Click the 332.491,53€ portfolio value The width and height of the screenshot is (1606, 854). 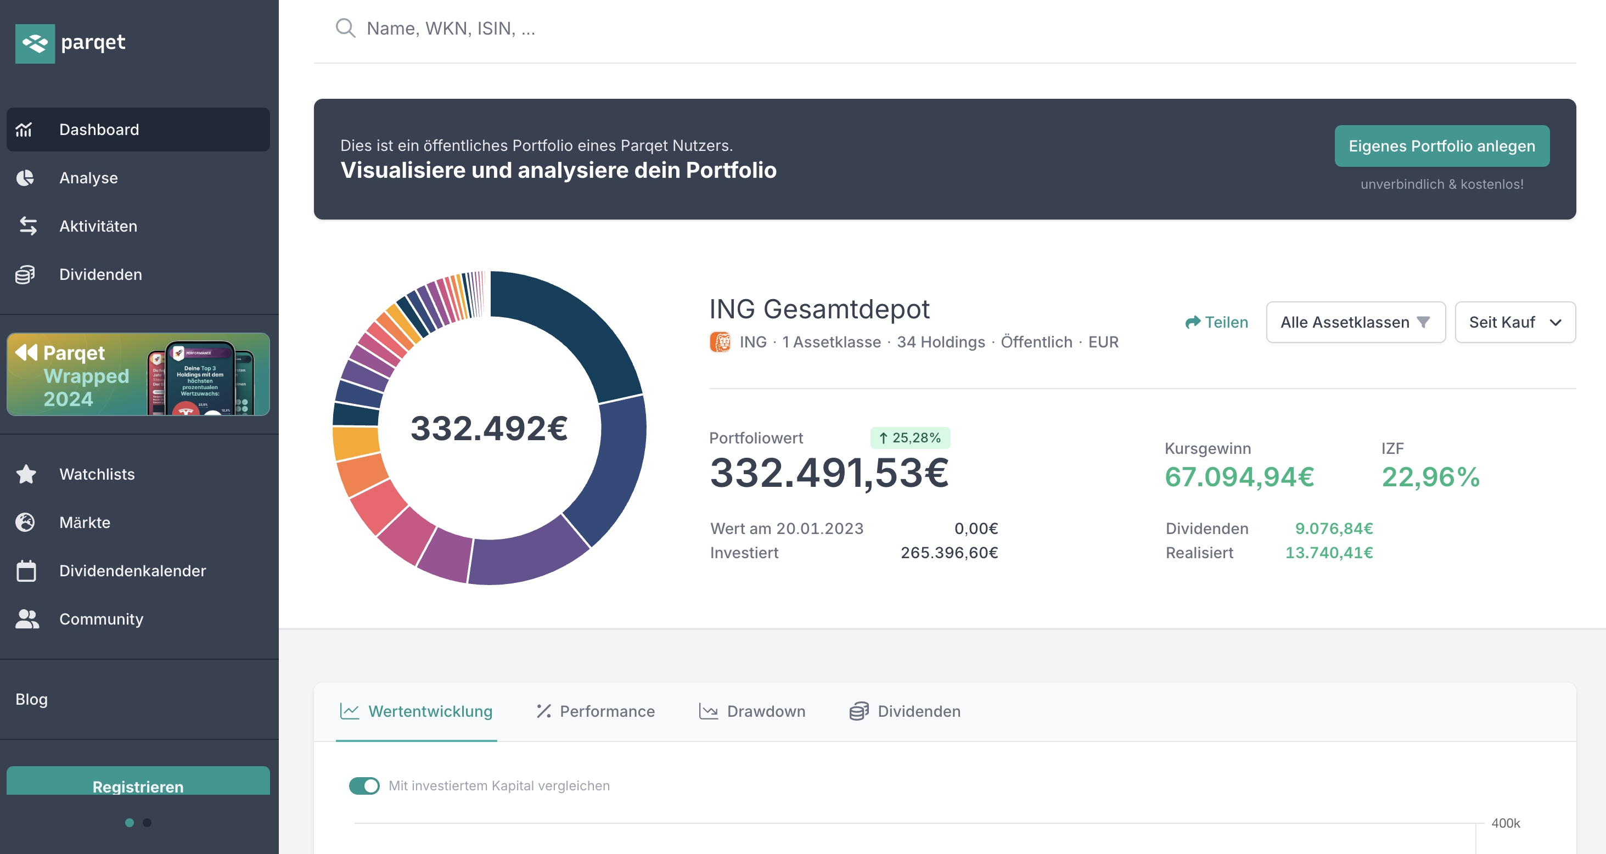[829, 473]
